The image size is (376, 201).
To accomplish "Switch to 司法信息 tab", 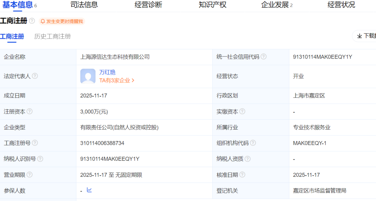I will tap(84, 5).
